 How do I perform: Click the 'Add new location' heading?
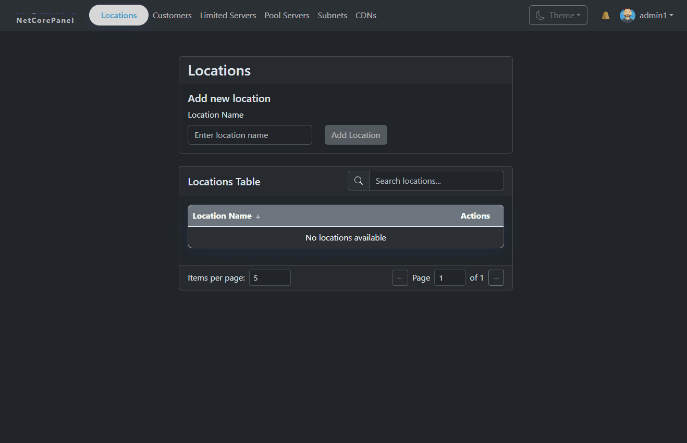[x=229, y=98]
